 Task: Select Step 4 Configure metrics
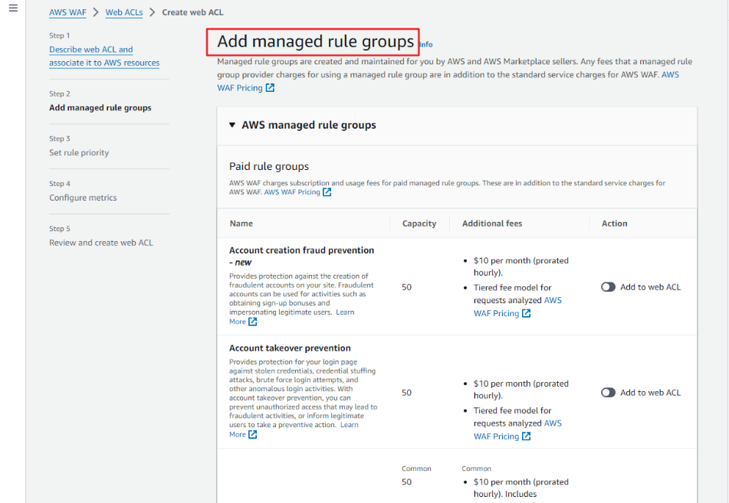point(83,198)
